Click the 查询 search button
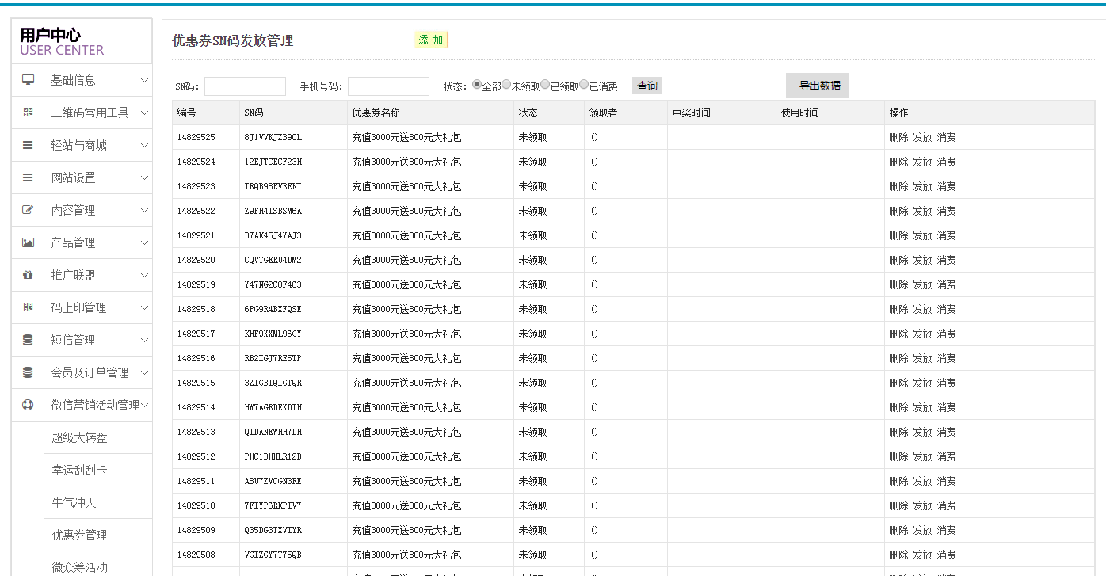Image resolution: width=1106 pixels, height=576 pixels. coord(646,86)
